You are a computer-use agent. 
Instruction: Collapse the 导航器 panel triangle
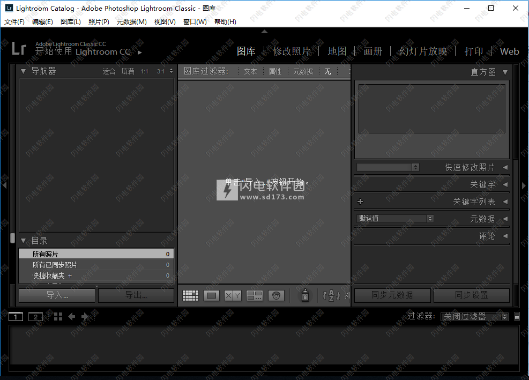click(23, 71)
